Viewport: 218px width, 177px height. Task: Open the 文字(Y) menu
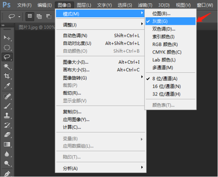coord(104,5)
